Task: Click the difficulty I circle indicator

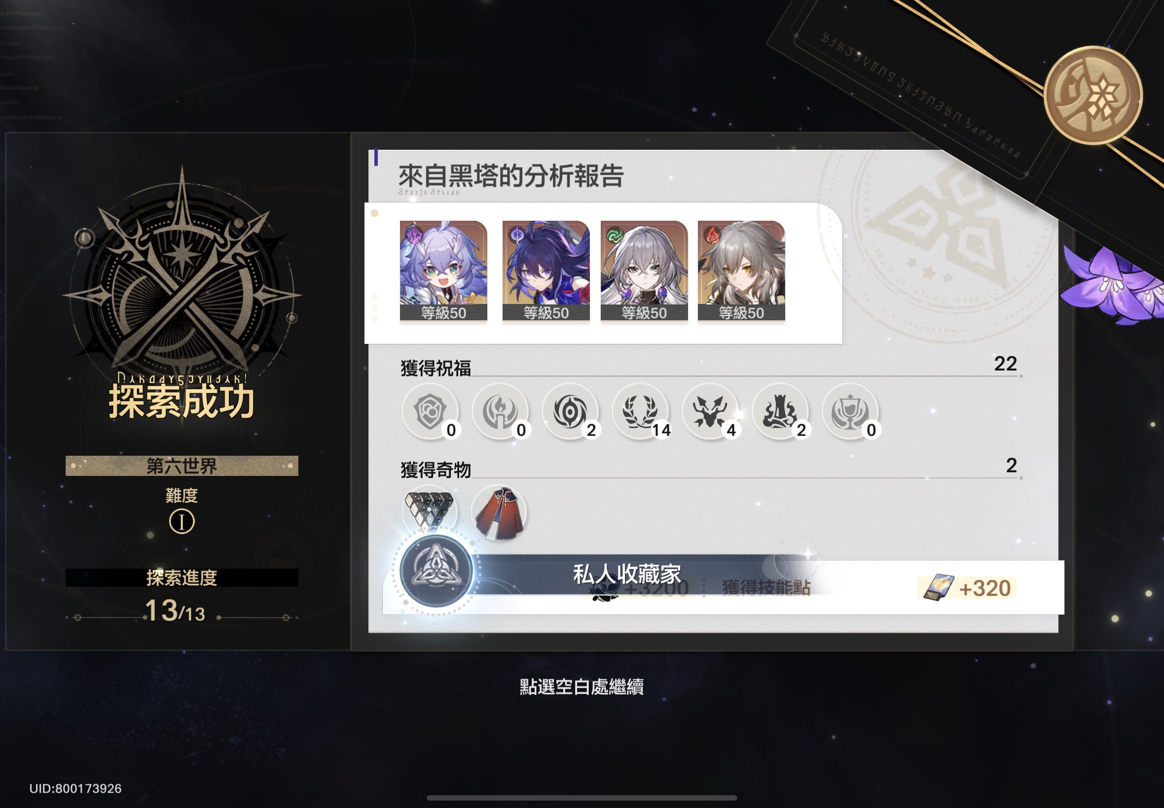Action: [x=182, y=521]
